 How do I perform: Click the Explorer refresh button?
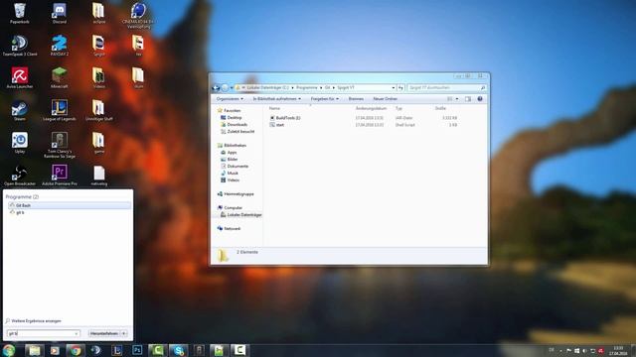point(400,87)
